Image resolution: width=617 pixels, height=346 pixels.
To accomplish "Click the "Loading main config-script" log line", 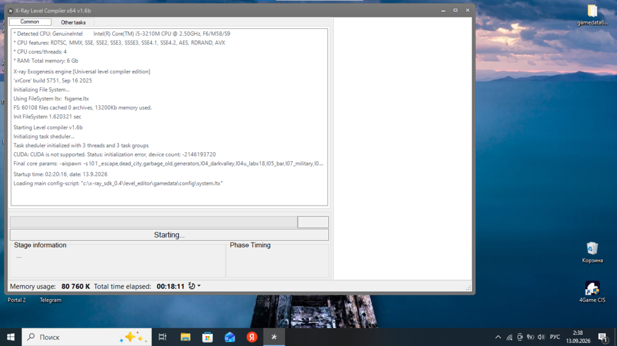I will (x=118, y=183).
